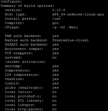Click the Anyconnect compat label
The height and width of the screenshot is (111, 108).
(x=24, y=49)
